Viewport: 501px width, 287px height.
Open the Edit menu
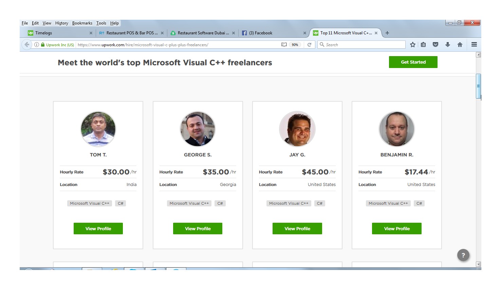[35, 23]
